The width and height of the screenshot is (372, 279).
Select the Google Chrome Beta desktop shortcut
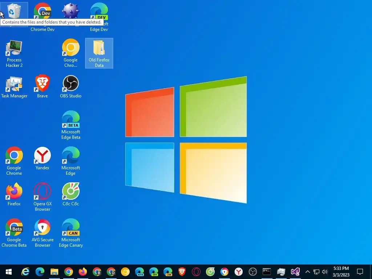coord(14,233)
